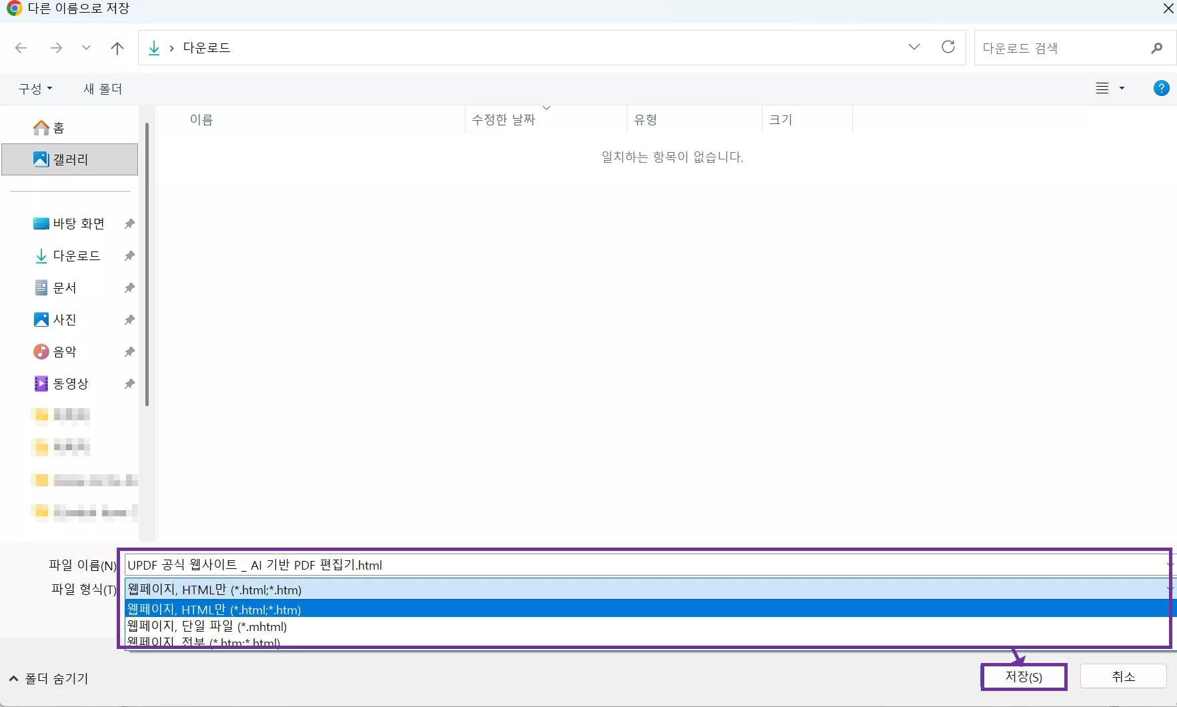Go up to the parent folder
1177x707 pixels.
click(x=117, y=48)
